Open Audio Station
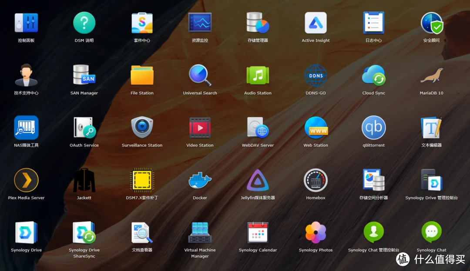The width and height of the screenshot is (470, 271). pyautogui.click(x=258, y=76)
